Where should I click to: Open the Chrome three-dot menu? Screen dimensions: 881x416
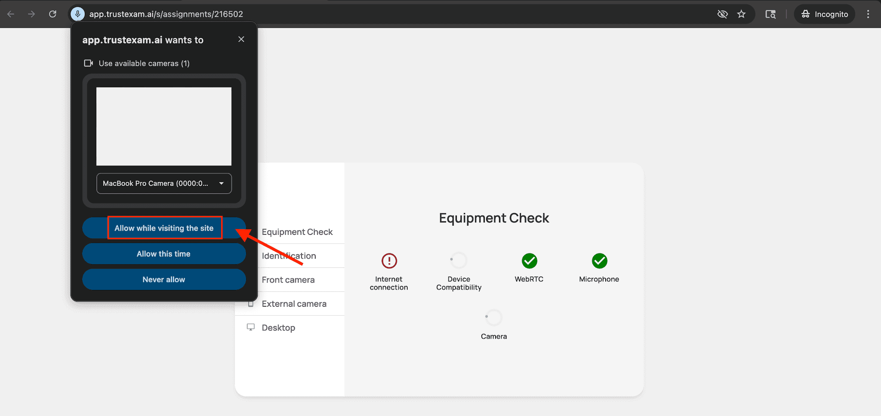coord(868,14)
